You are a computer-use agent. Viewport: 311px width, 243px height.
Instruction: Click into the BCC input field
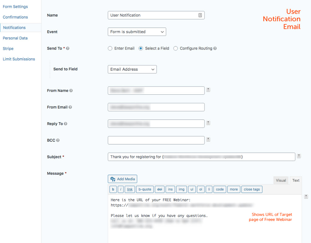[156, 140]
